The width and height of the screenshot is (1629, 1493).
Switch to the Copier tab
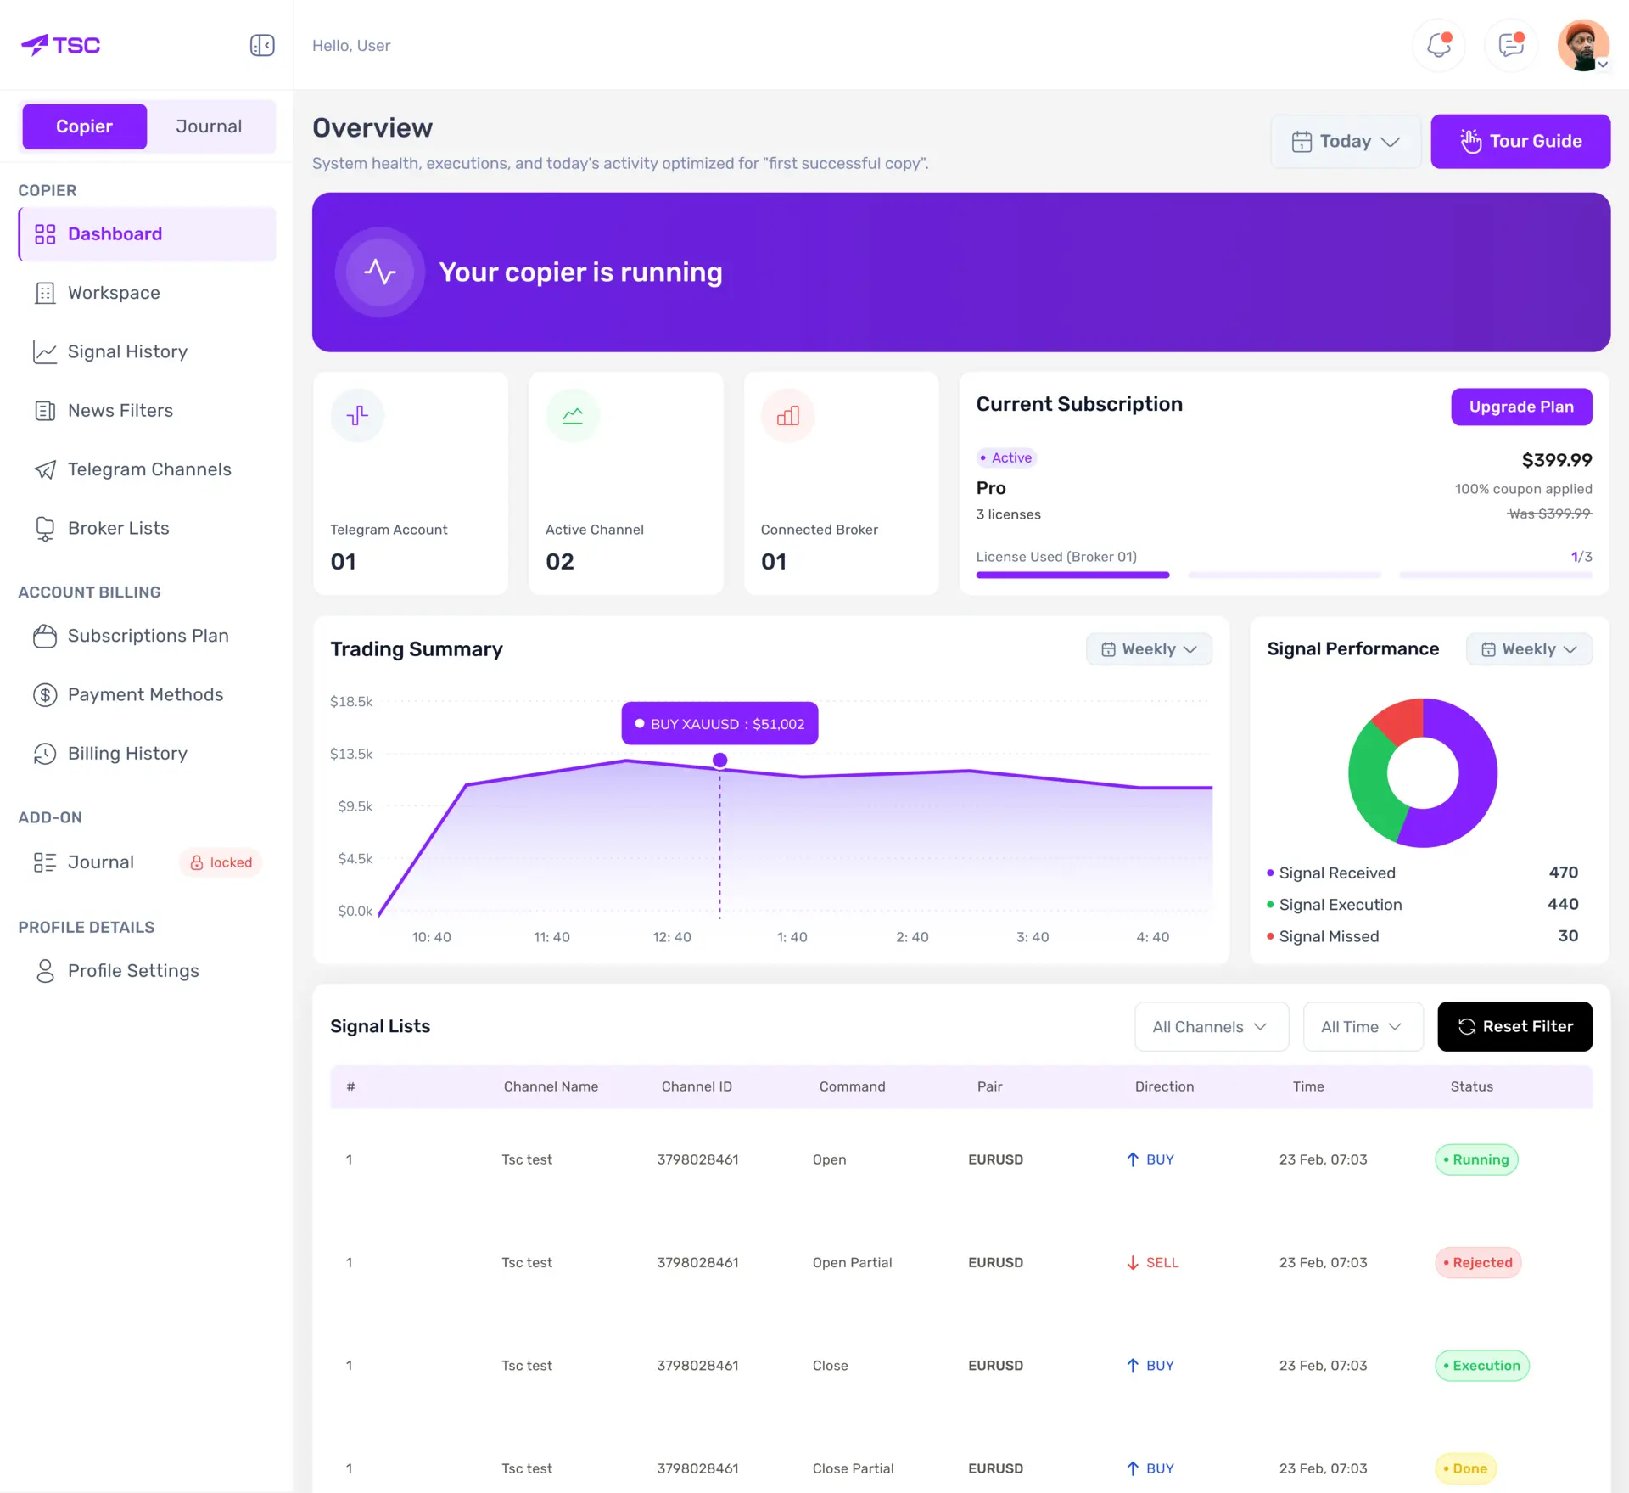pos(85,126)
